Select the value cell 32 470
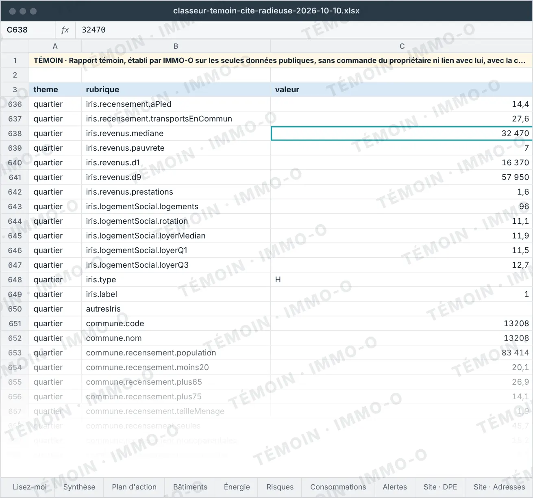The width and height of the screenshot is (533, 498). click(x=402, y=133)
